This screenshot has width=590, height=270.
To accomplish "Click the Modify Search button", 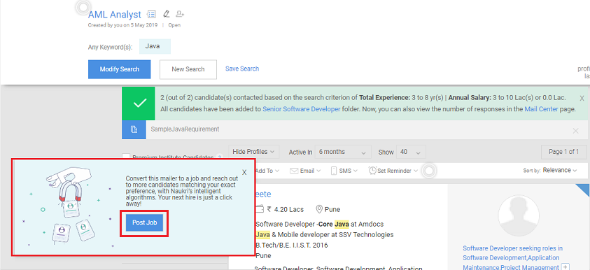I will (119, 69).
